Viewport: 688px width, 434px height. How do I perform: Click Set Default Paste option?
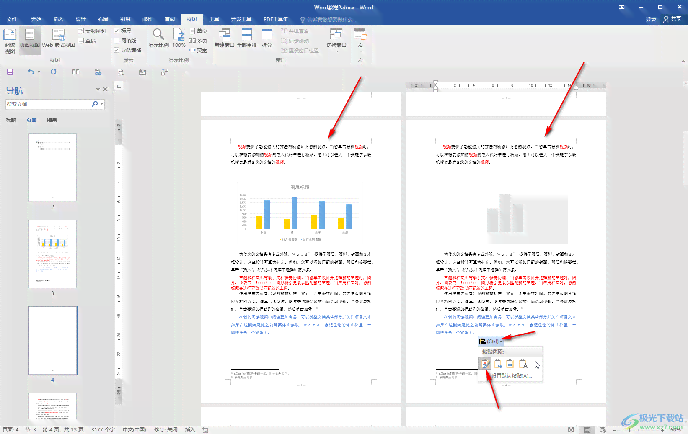(512, 376)
